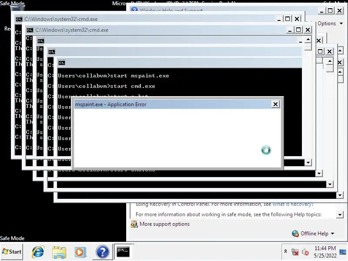Click Show desktop icon in tray corner
348x261 pixels.
coord(343,252)
